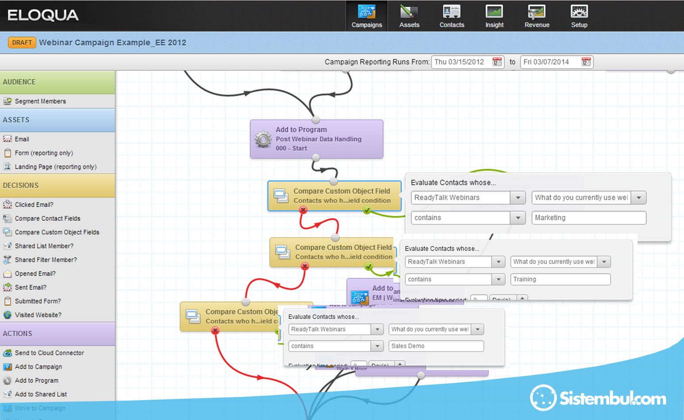Screen dimensions: 684x420
Task: Click red X output of middle Compare node
Action: click(x=305, y=266)
